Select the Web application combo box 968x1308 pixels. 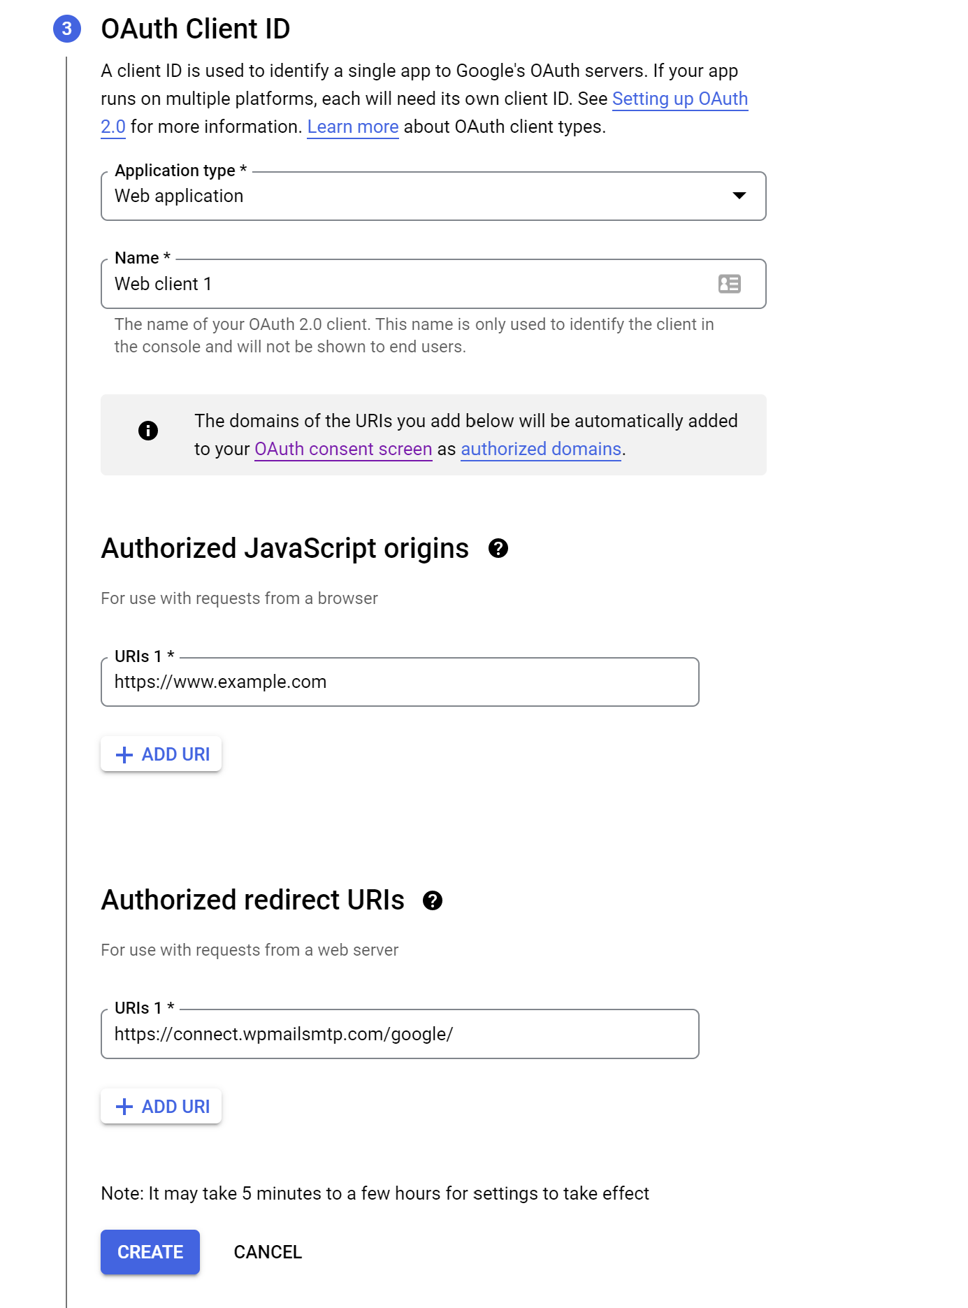click(433, 196)
